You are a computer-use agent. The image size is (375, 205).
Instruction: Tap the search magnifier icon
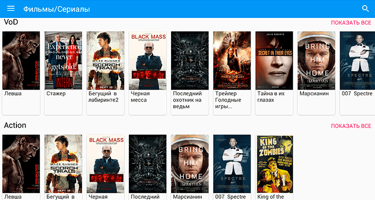click(365, 9)
